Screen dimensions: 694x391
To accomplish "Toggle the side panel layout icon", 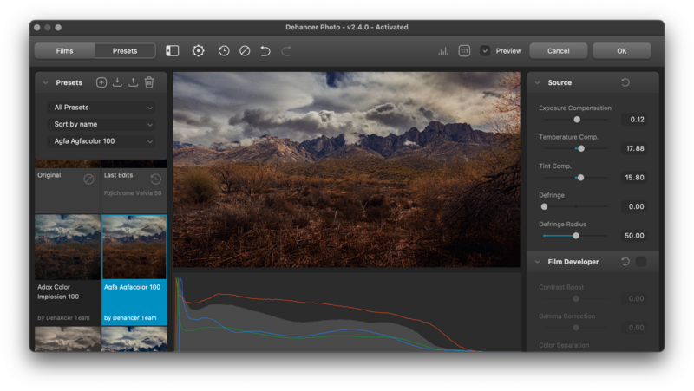I will pos(172,51).
